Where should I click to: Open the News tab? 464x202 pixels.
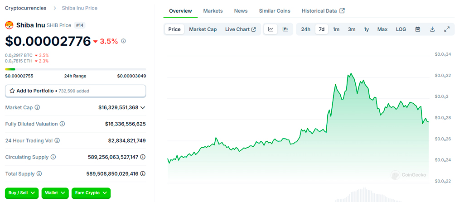[241, 11]
